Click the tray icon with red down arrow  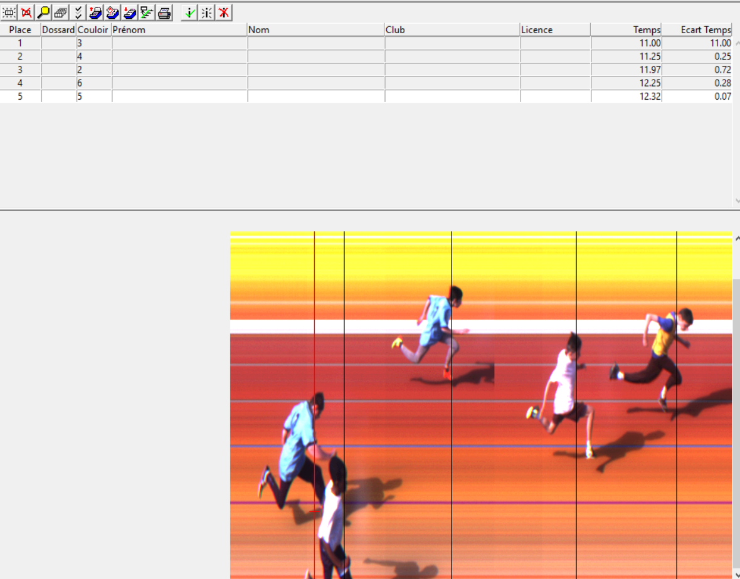coord(130,13)
